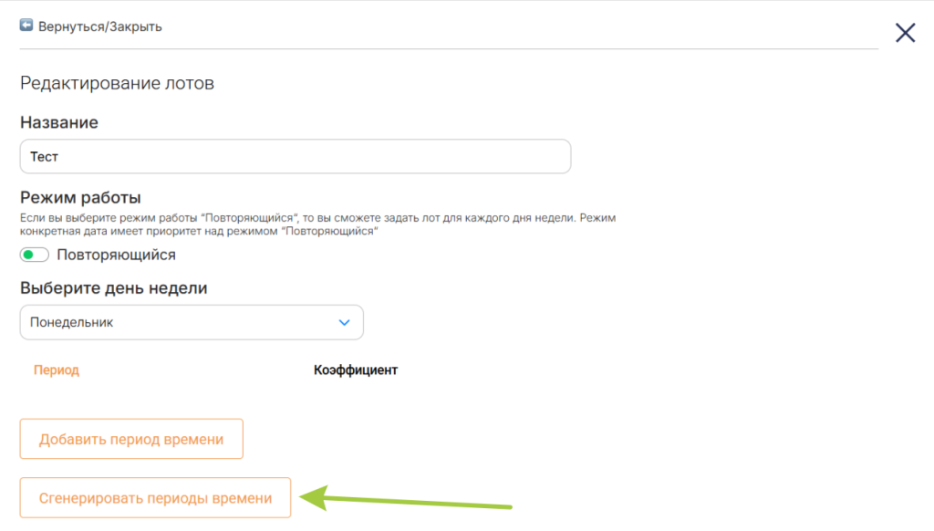The width and height of the screenshot is (934, 531).
Task: Click into the Название input field
Action: pyautogui.click(x=295, y=157)
